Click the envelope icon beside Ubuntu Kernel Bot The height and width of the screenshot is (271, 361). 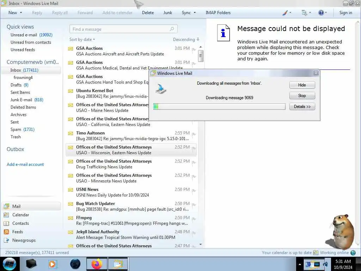71,91
